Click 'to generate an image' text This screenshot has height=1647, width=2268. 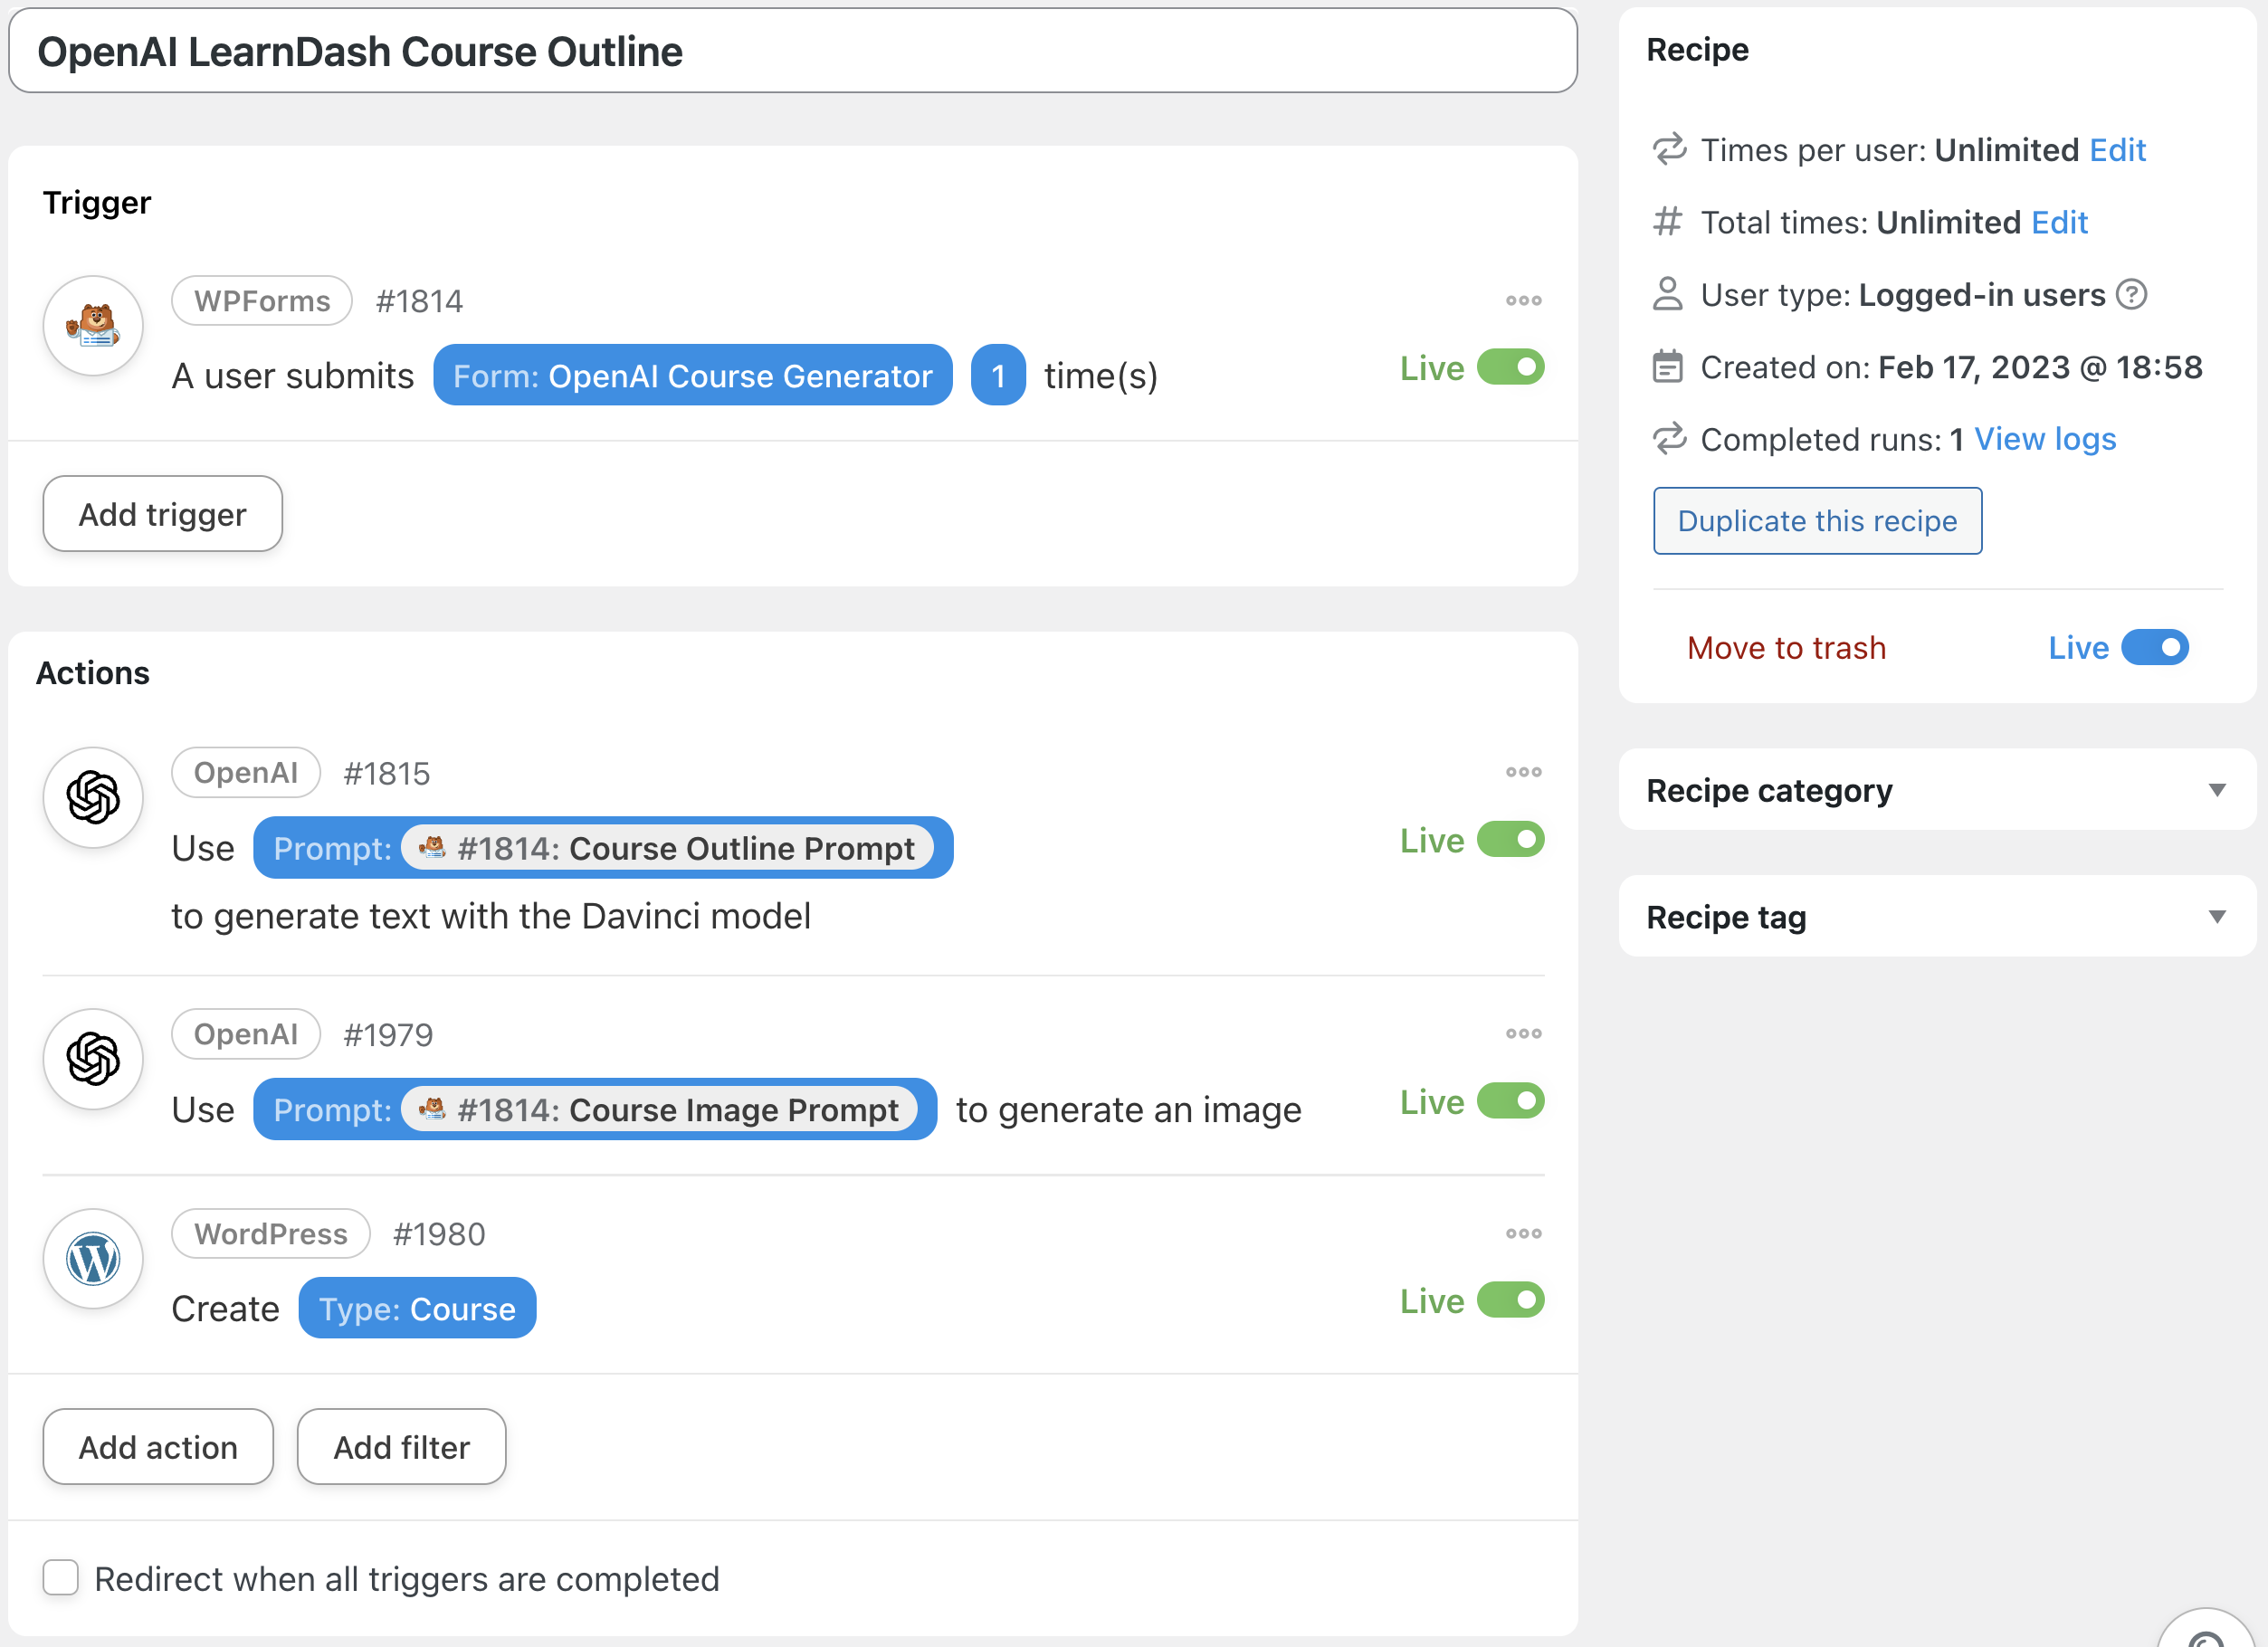pos(1128,1110)
